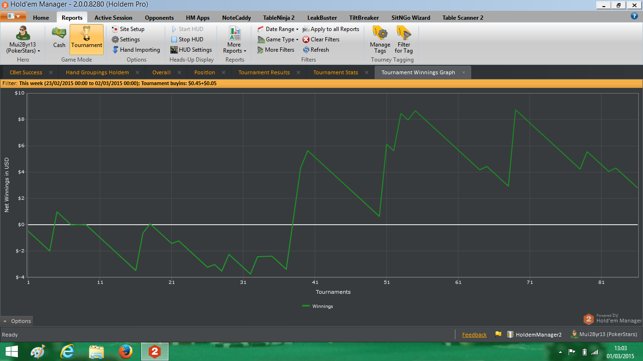Select the TableNinja 2 tab
The height and width of the screenshot is (361, 643).
coord(279,18)
